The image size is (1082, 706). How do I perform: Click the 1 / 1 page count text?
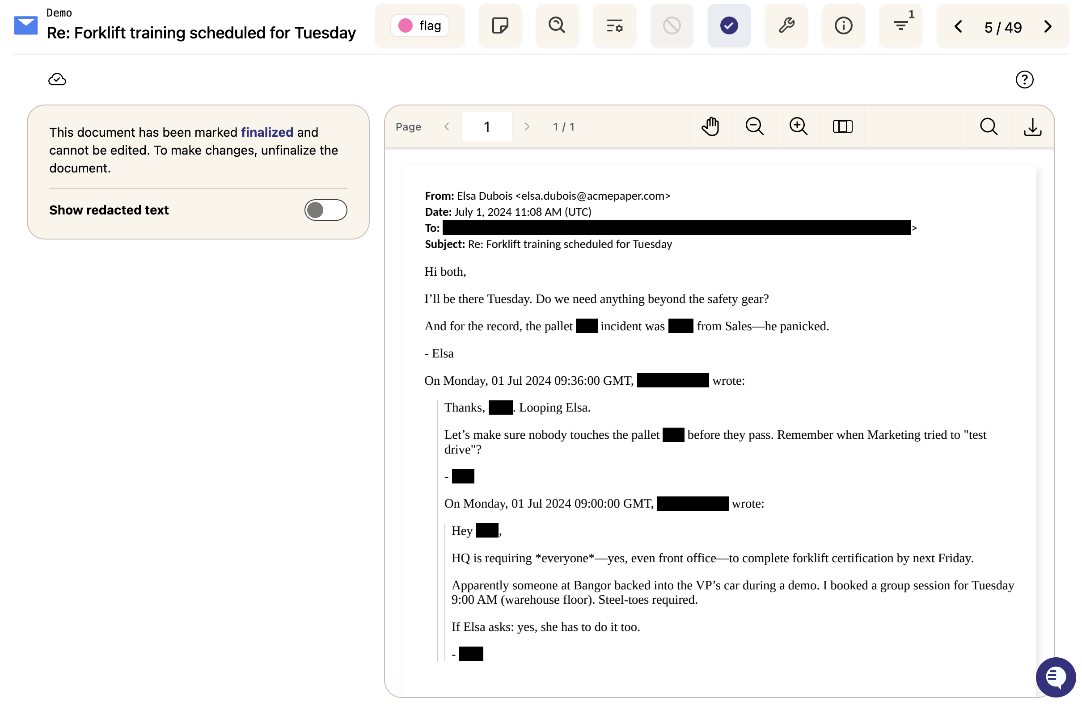tap(564, 127)
